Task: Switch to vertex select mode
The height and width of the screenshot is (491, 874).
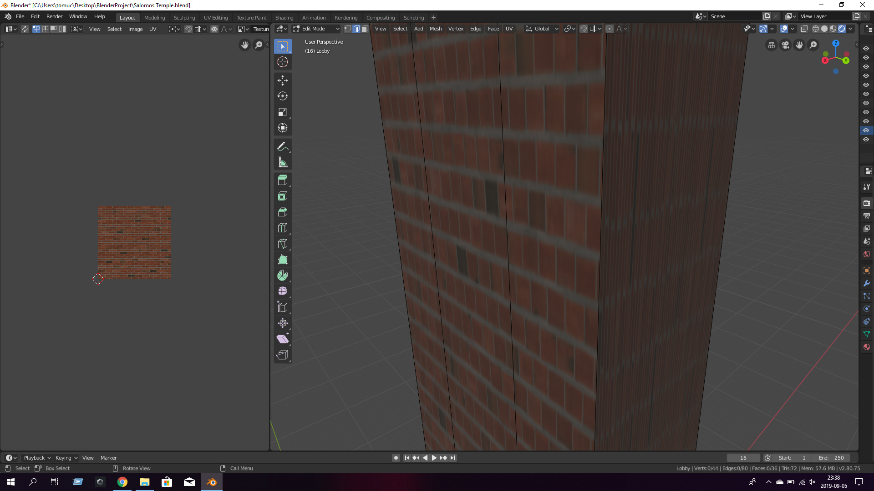Action: [x=348, y=29]
